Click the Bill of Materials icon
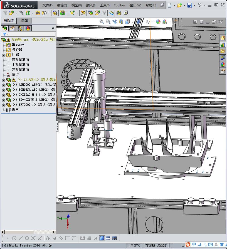The height and width of the screenshot is (249, 227). [90, 13]
